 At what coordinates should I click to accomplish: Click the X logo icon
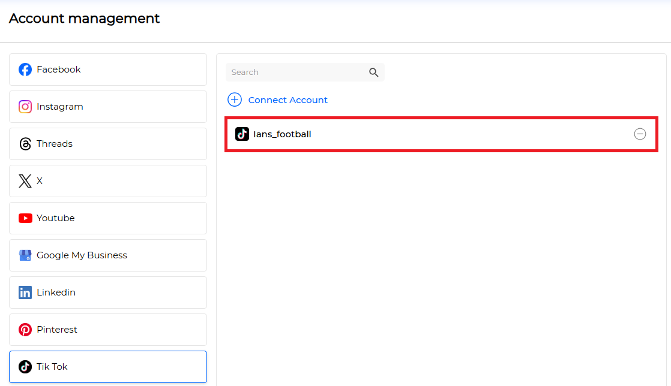25,181
